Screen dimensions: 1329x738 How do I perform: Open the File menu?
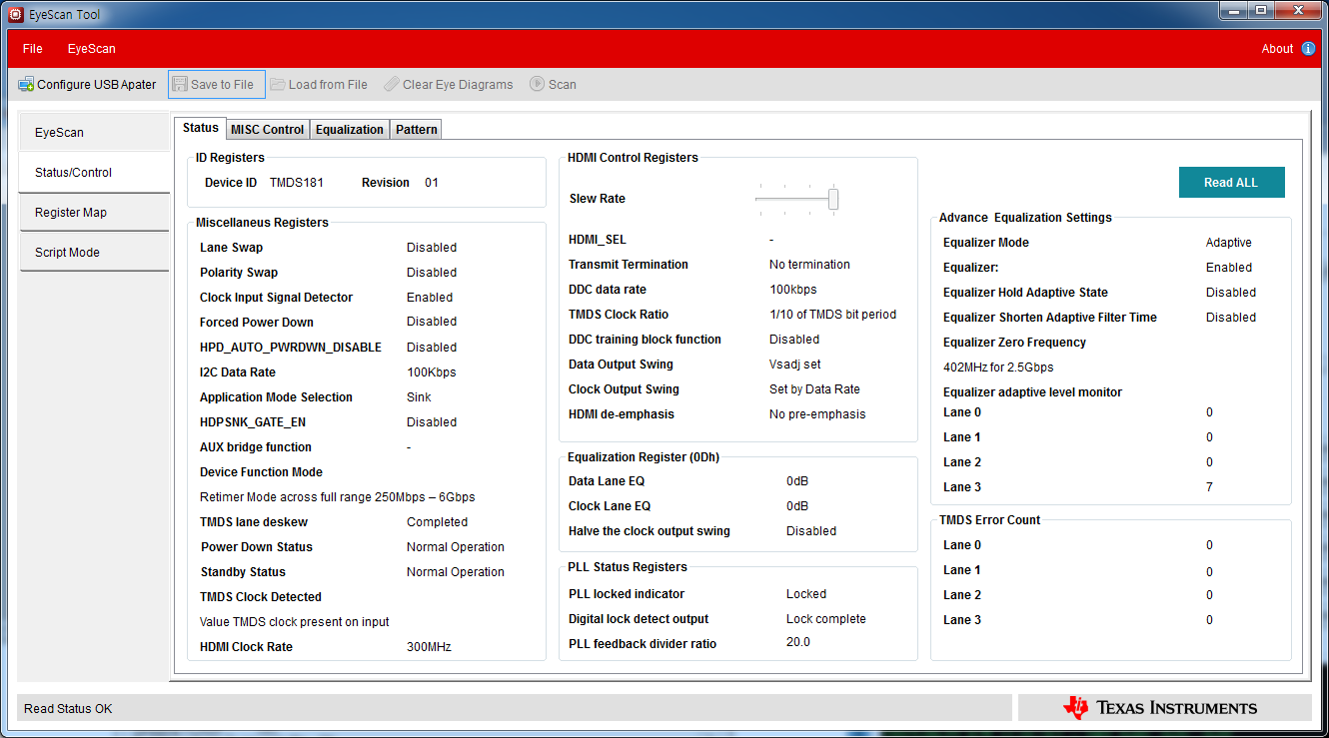tap(33, 49)
